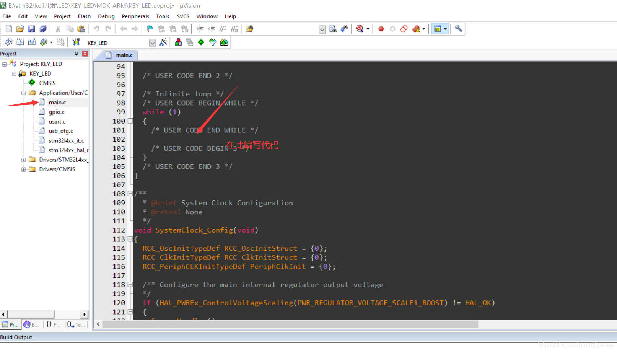Open the Project menu
Viewport: 617px width, 352px height.
click(x=62, y=16)
